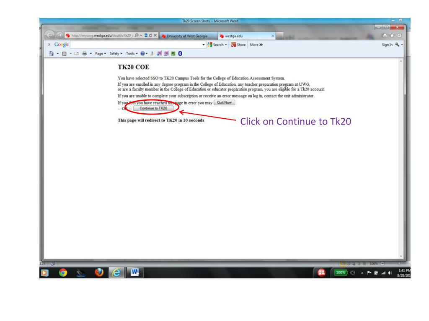Switch to University of West Georgia tab
The width and height of the screenshot is (429, 321).
coord(188,36)
